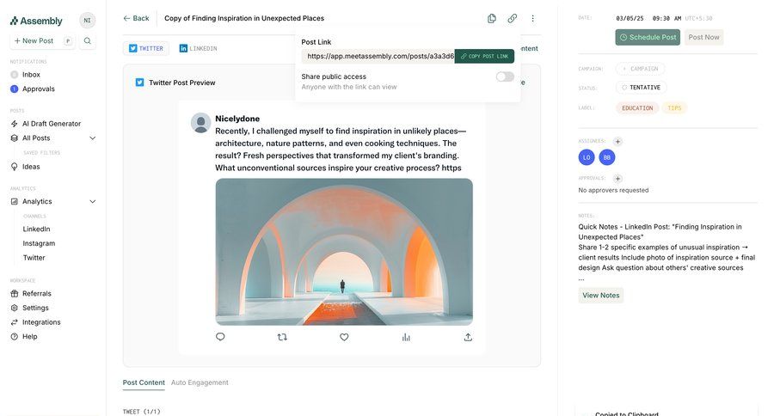
Task: Click the Schedule Post button
Action: point(648,37)
